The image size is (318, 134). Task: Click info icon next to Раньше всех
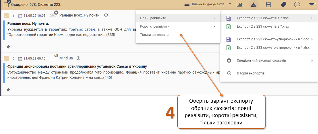click(106, 15)
